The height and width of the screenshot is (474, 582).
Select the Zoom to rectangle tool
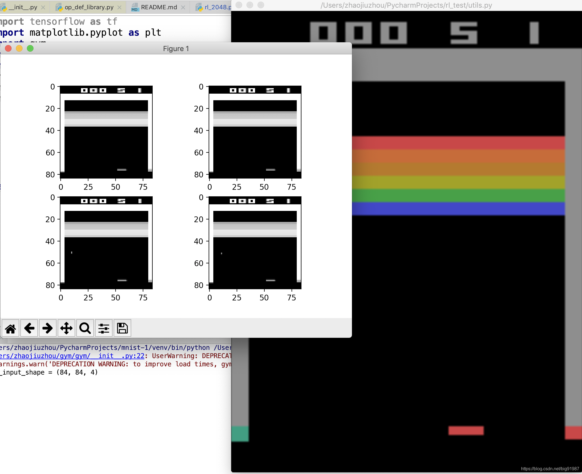click(x=85, y=328)
